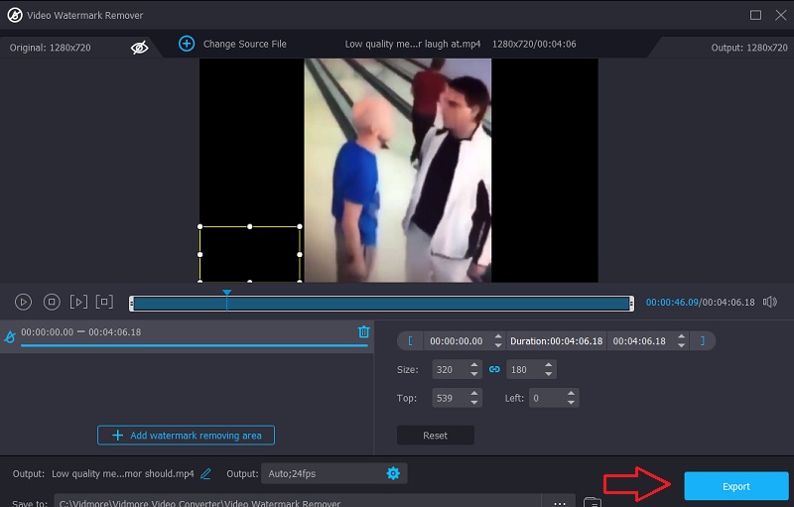Screen dimensions: 794x507
Task: Set start point with left bracket icon
Action: (409, 340)
